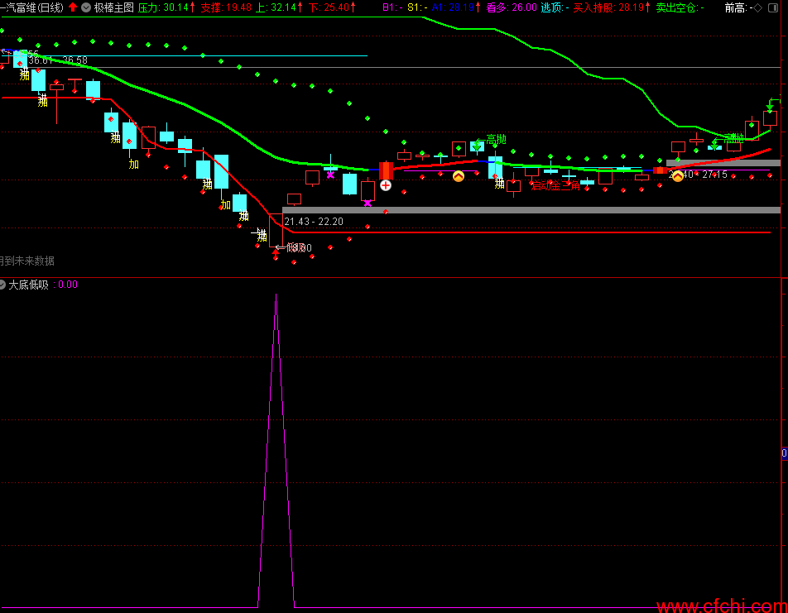The height and width of the screenshot is (613, 788).
Task: Click the magenta 0.00 indicator value
Action: 68,285
